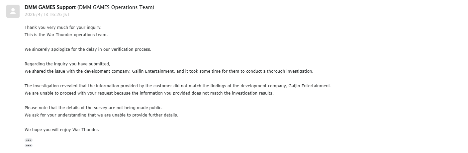Click the line starting "We shared the issue"
Viewport: 468px width, 153px height.
pyautogui.click(x=169, y=71)
